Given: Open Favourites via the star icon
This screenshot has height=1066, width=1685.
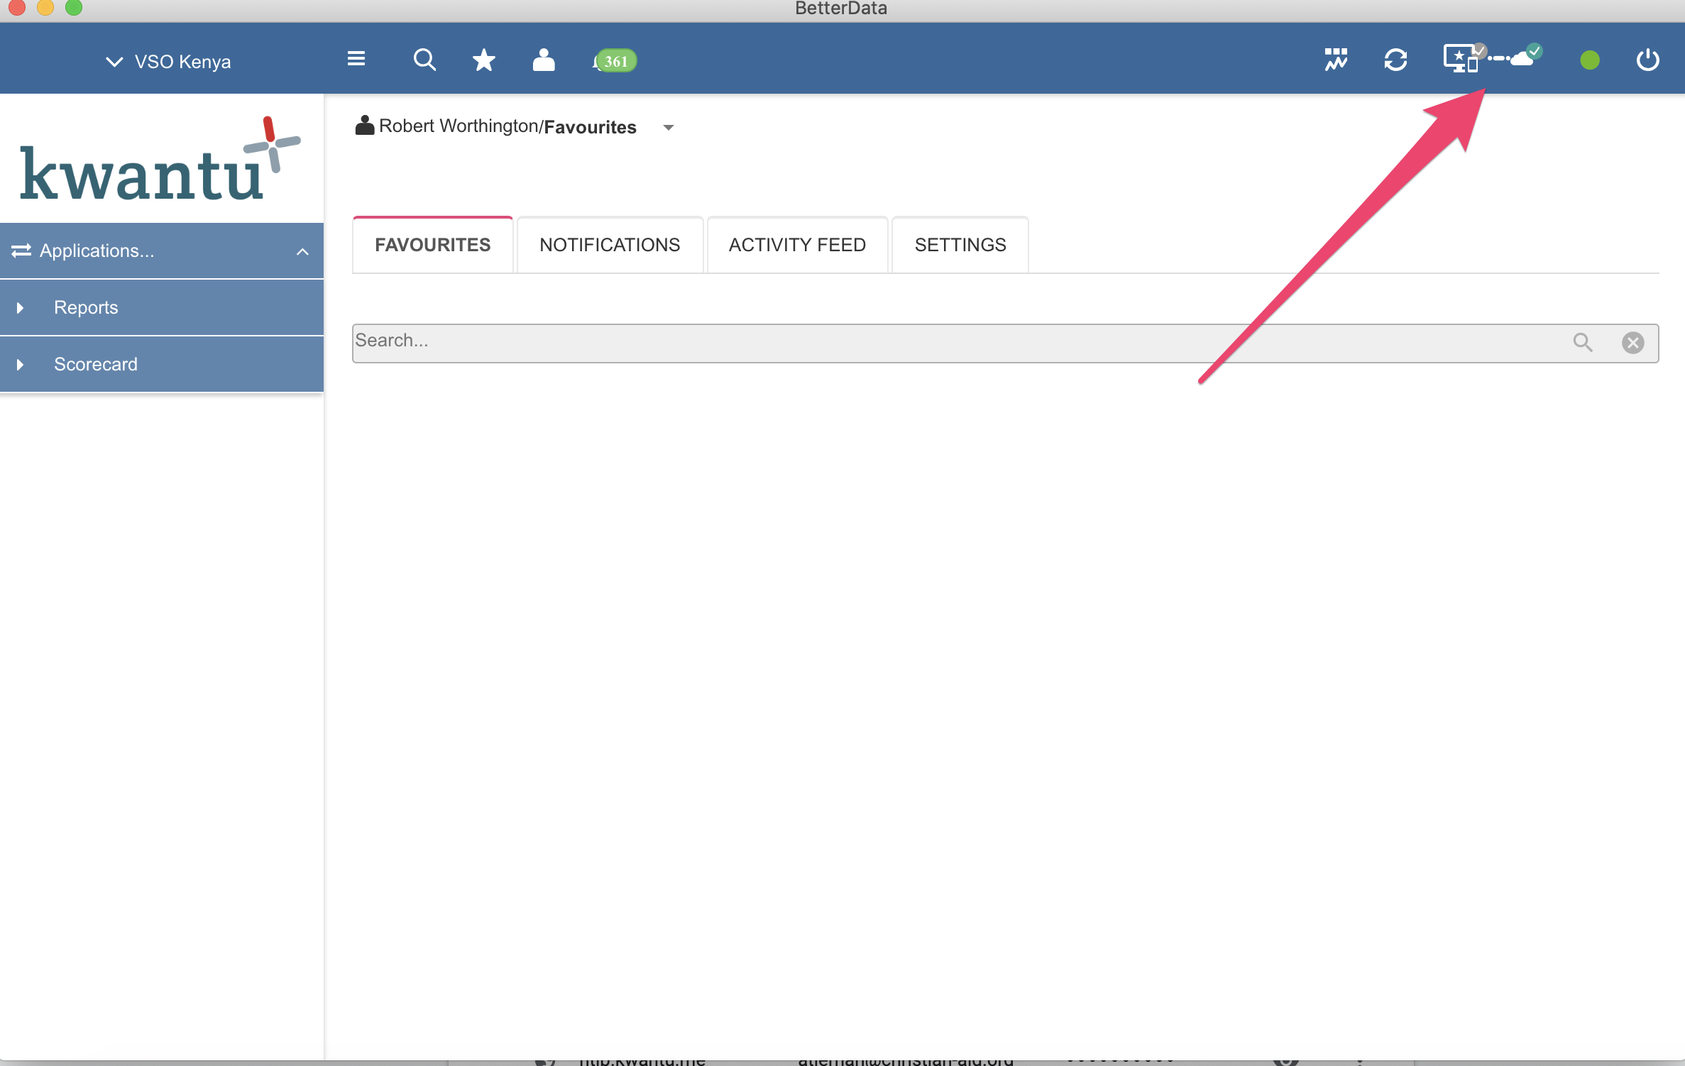Looking at the screenshot, I should (x=484, y=60).
